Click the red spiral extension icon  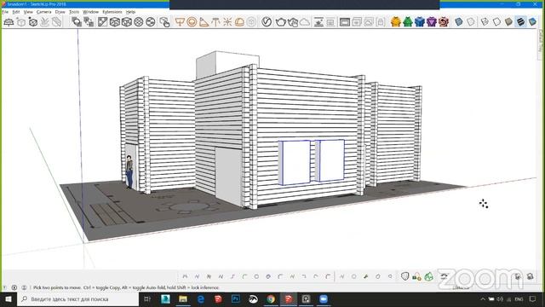(444, 22)
